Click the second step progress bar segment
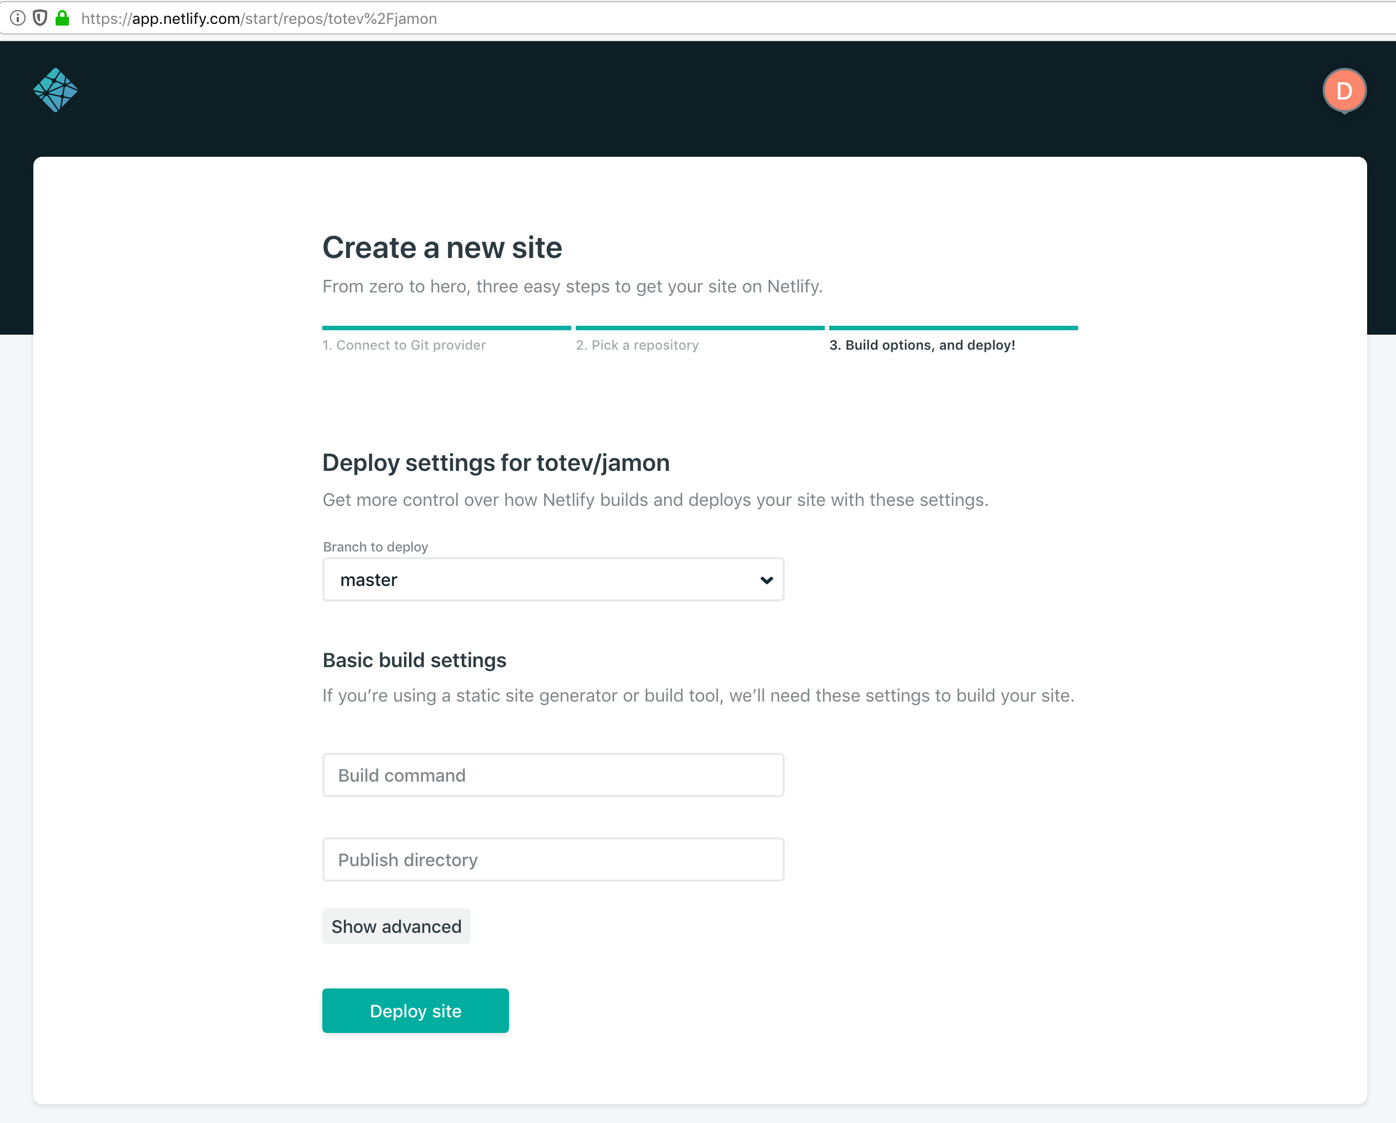 (699, 329)
